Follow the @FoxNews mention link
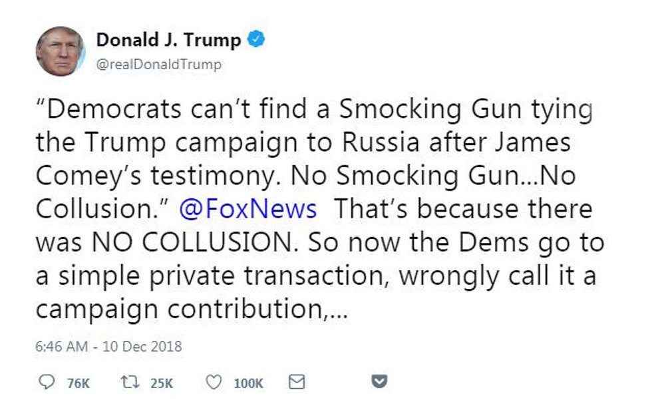Screen dimensions: 652x416 (247, 209)
